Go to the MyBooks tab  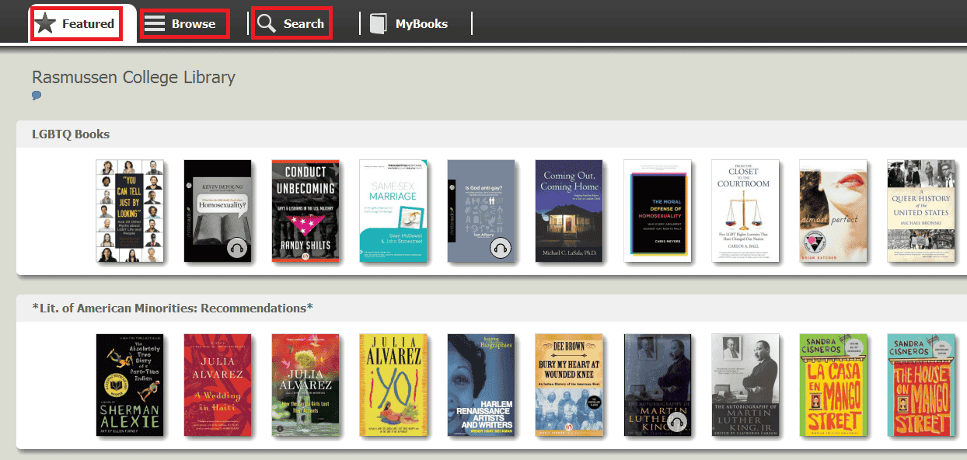coord(410,23)
